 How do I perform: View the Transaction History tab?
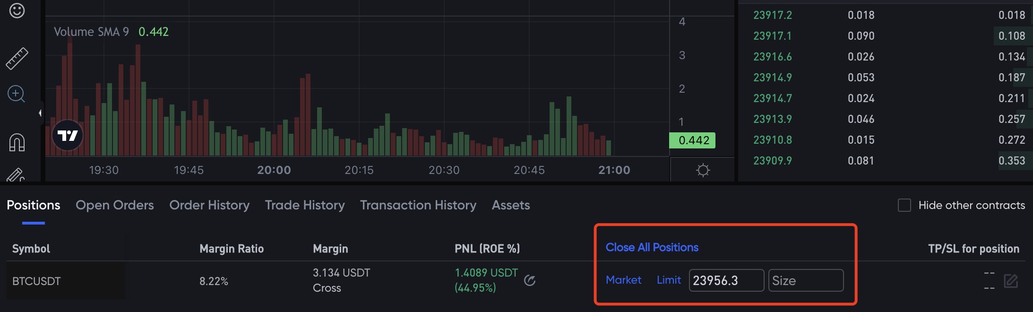pos(418,205)
